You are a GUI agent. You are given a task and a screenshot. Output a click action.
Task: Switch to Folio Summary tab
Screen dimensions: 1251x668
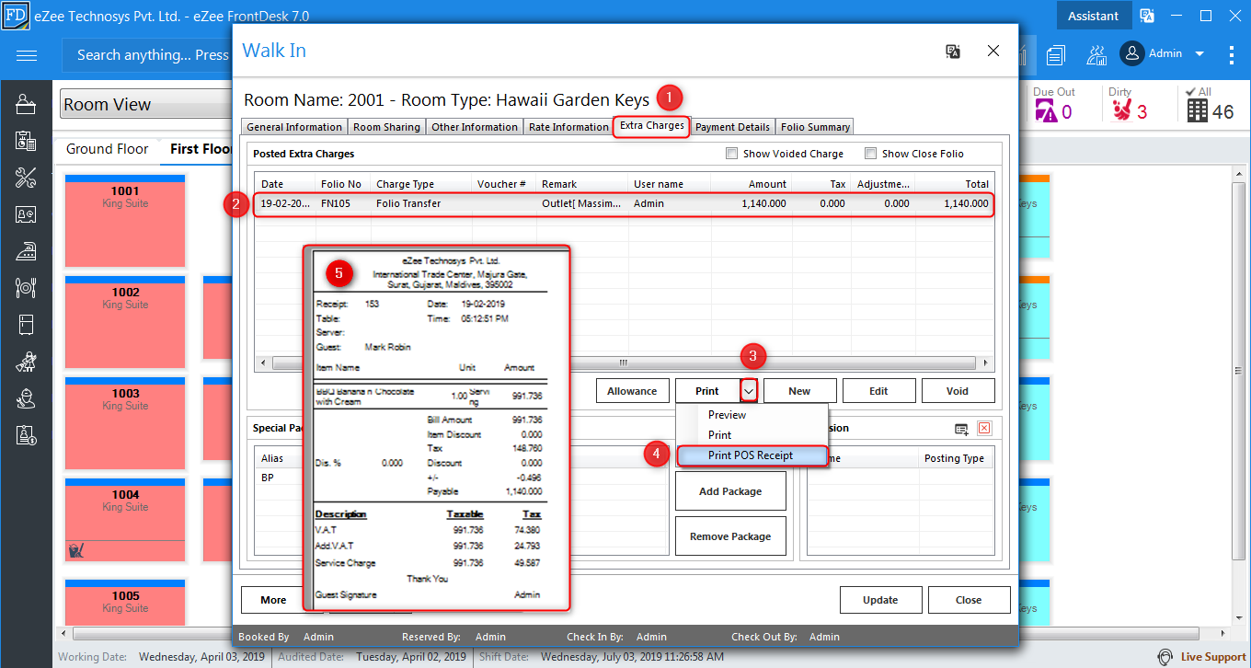pyautogui.click(x=815, y=127)
